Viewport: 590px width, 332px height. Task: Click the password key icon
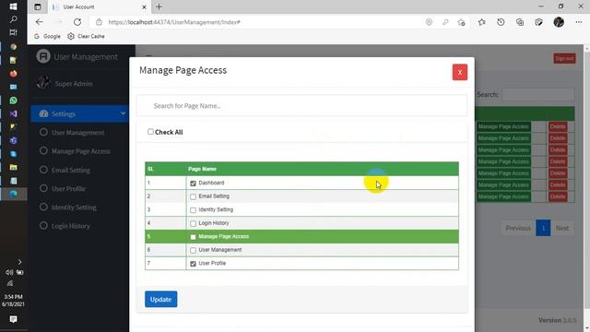click(x=445, y=22)
